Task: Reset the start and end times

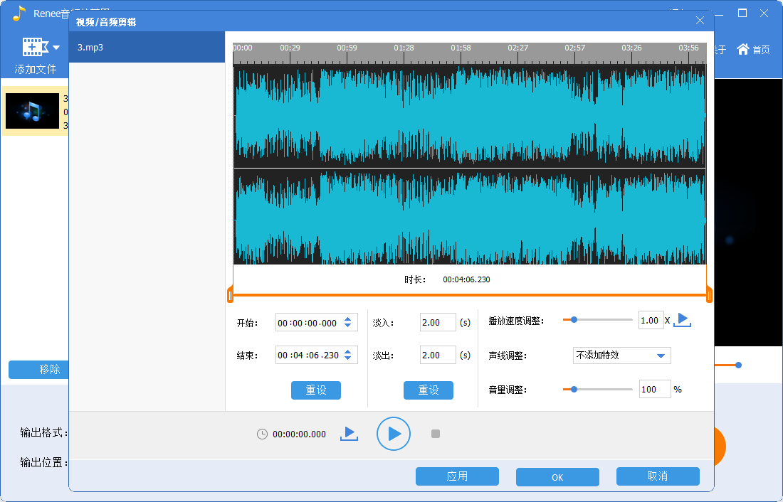Action: pyautogui.click(x=316, y=390)
